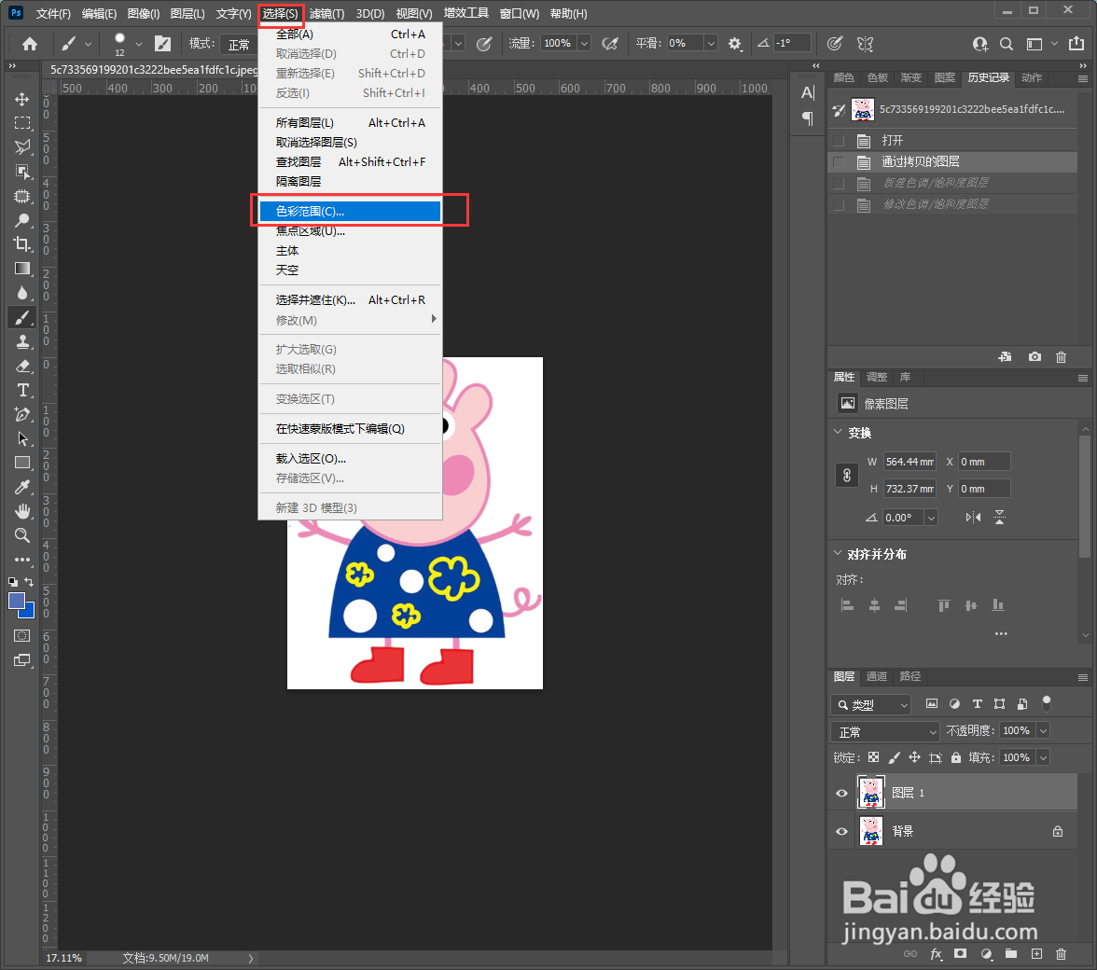
Task: Open the share icon at top right
Action: pyautogui.click(x=1076, y=43)
